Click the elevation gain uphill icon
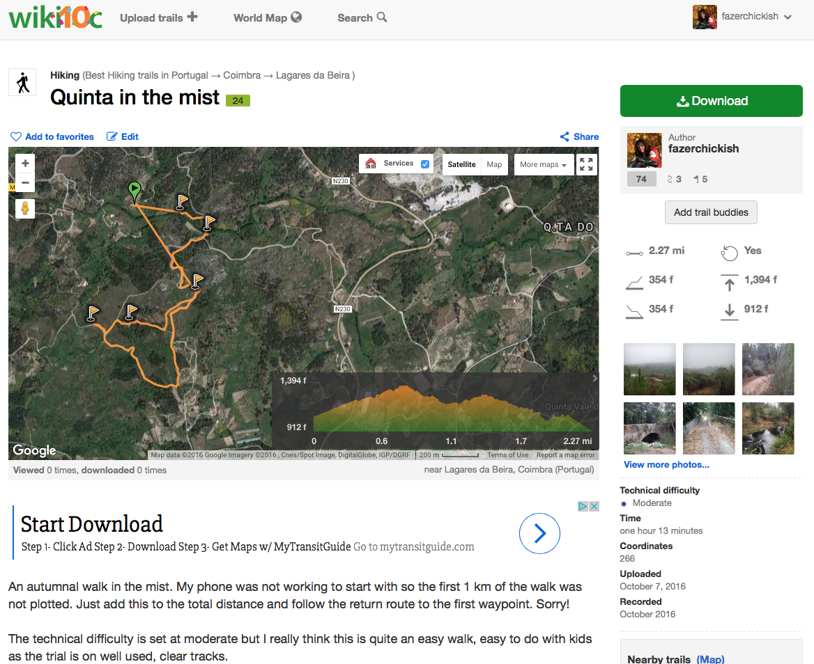814x664 pixels. coord(634,283)
